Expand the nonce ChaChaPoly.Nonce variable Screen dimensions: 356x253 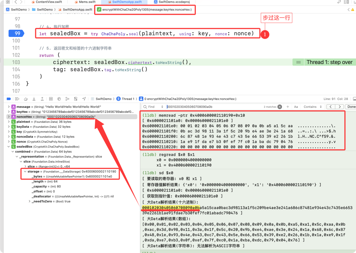9,142
